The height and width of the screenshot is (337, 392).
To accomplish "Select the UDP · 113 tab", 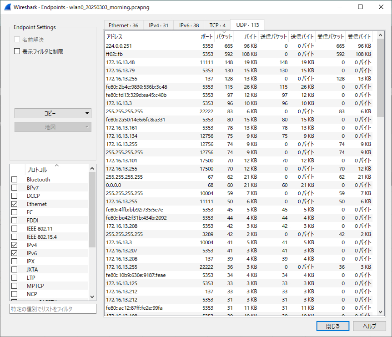I will pos(247,25).
